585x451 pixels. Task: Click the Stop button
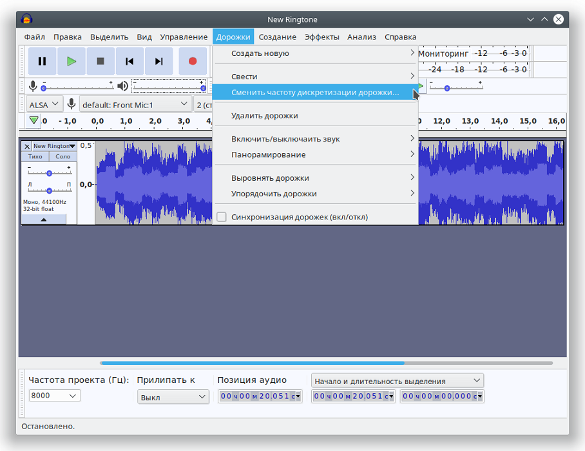pyautogui.click(x=101, y=61)
